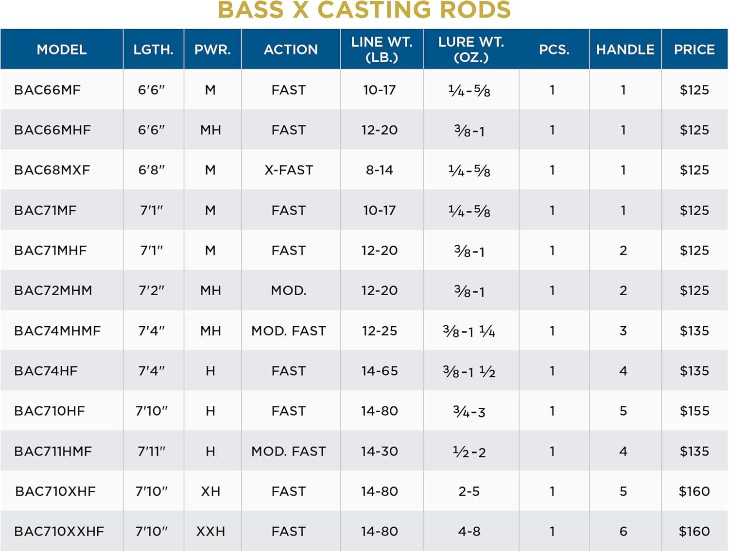
Task: Click the Bass X Casting Rods title
Action: point(364,10)
